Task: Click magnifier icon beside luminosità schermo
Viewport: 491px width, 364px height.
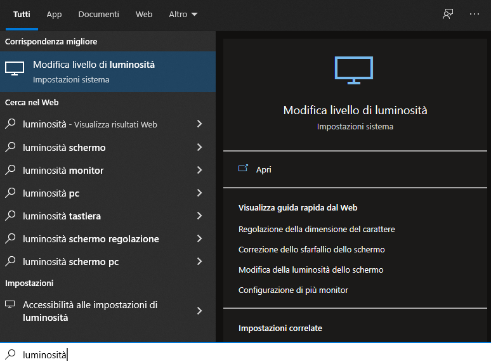Action: point(10,146)
